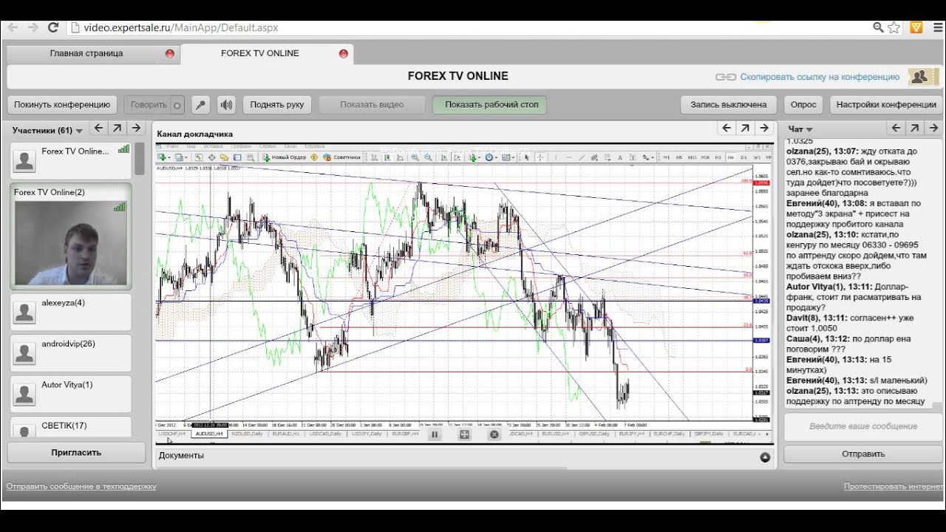The image size is (946, 532).
Task: Click left arrow in Участники panel
Action: pos(98,129)
